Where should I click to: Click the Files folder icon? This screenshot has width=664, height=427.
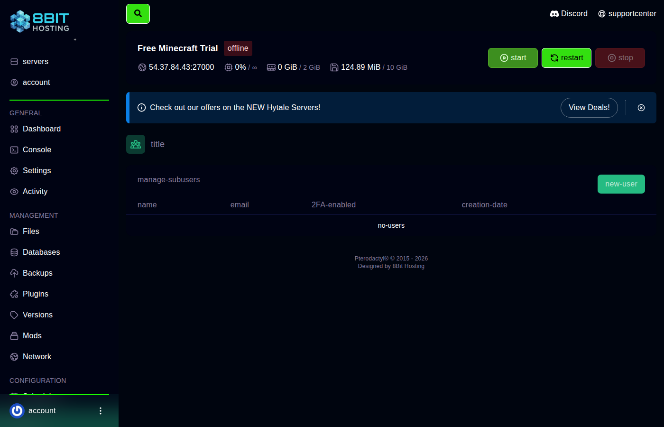pyautogui.click(x=14, y=232)
